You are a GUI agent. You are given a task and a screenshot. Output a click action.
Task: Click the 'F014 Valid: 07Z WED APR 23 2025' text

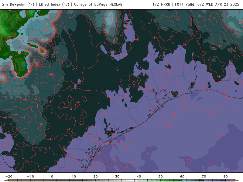pyautogui.click(x=207, y=5)
